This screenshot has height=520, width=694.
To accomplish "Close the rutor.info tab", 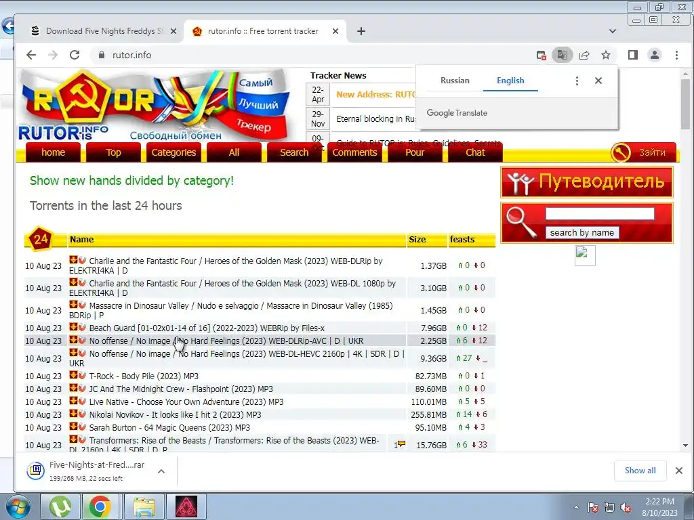I will [x=335, y=31].
